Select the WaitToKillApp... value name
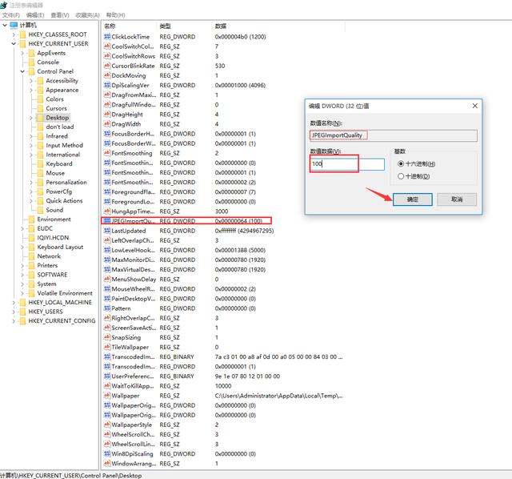Viewport: 512px width, 479px height. (133, 386)
